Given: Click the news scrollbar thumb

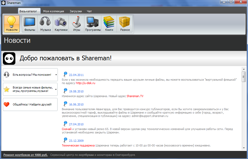Looking at the screenshot, I should (x=244, y=77).
